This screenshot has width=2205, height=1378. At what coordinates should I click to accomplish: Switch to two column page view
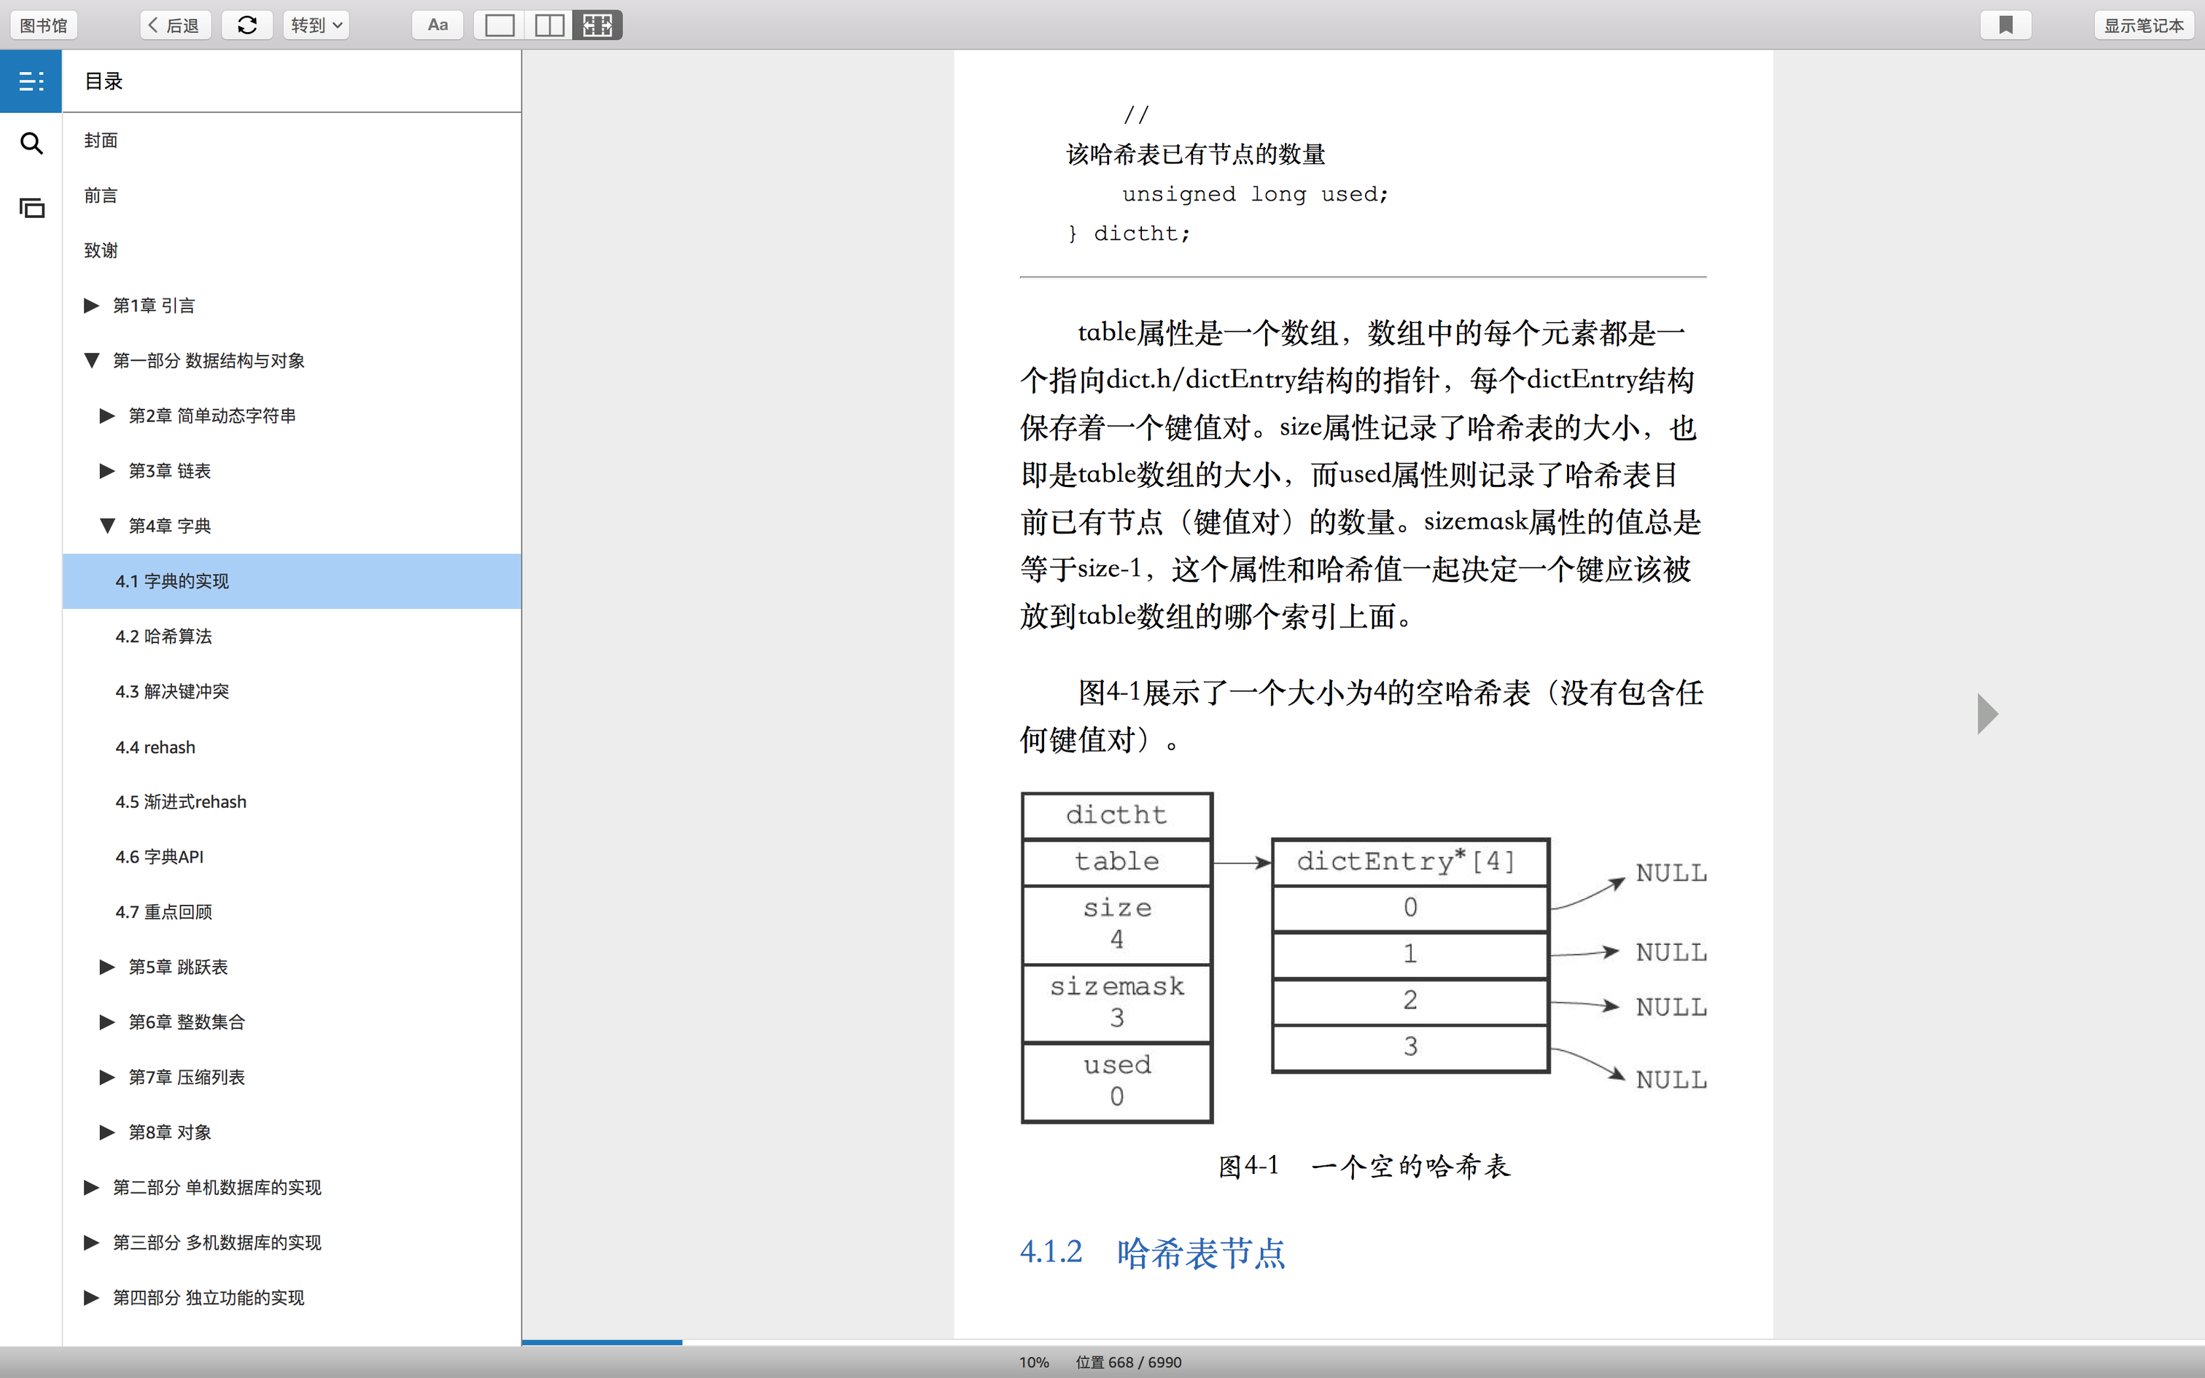click(x=548, y=26)
